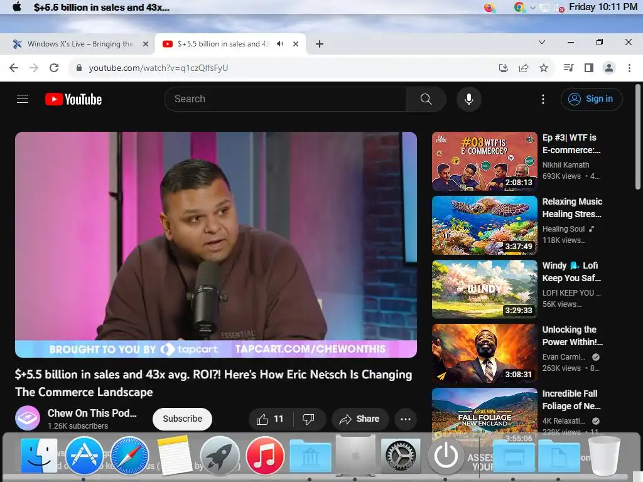This screenshot has width=643, height=482.
Task: Close the YouTube browser tab
Action: click(x=296, y=44)
